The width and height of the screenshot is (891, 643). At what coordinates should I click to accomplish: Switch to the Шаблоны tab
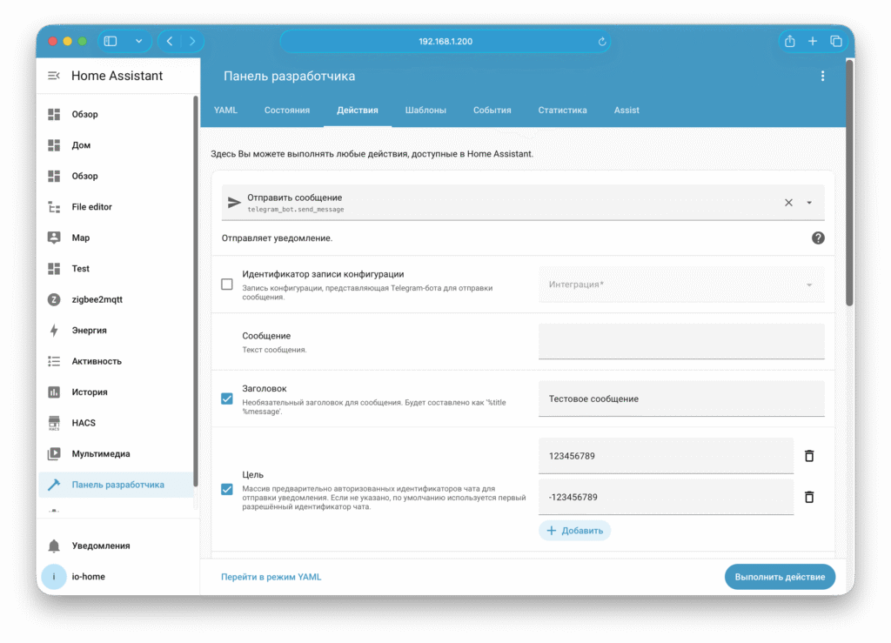point(425,111)
